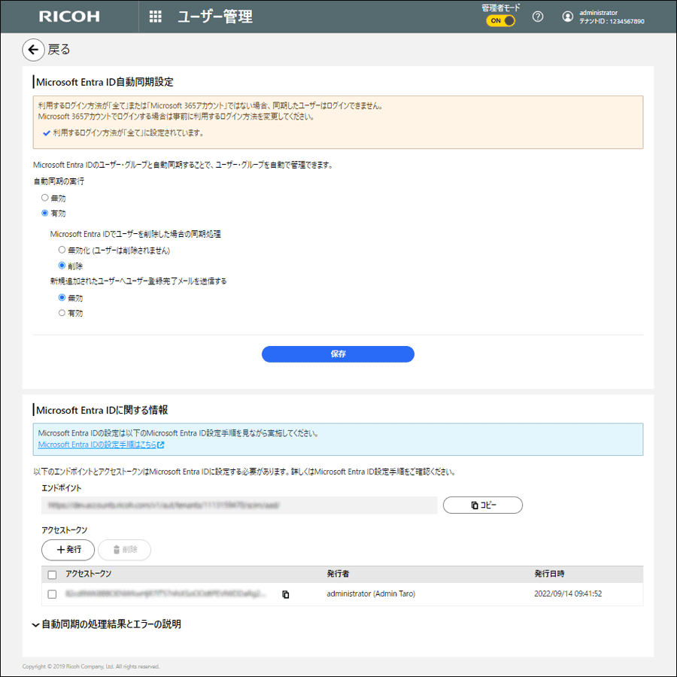Click the date 2022/09/14 09:41:52
The height and width of the screenshot is (677, 677).
tap(568, 594)
